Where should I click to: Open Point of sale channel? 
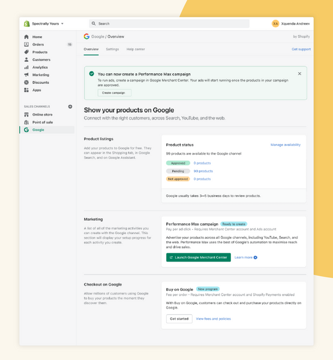coord(43,122)
